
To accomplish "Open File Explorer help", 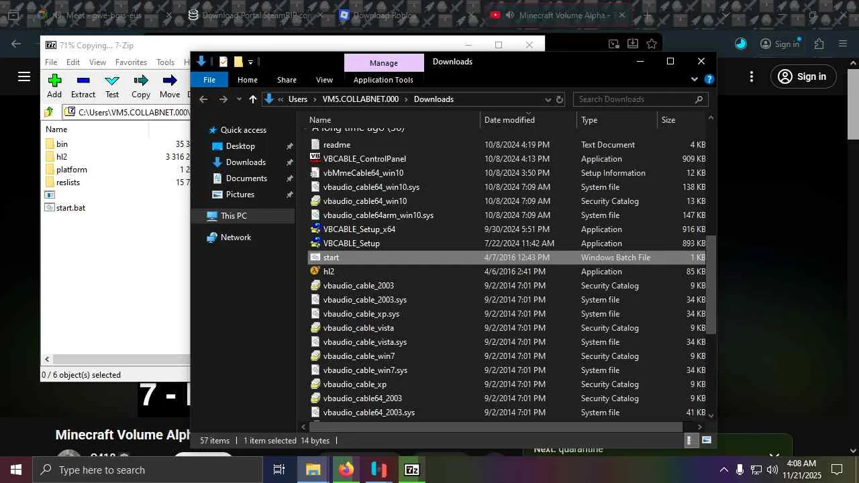I will (x=709, y=79).
